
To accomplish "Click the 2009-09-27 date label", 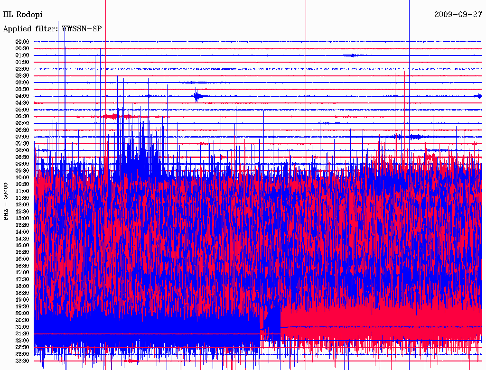I will [x=458, y=15].
